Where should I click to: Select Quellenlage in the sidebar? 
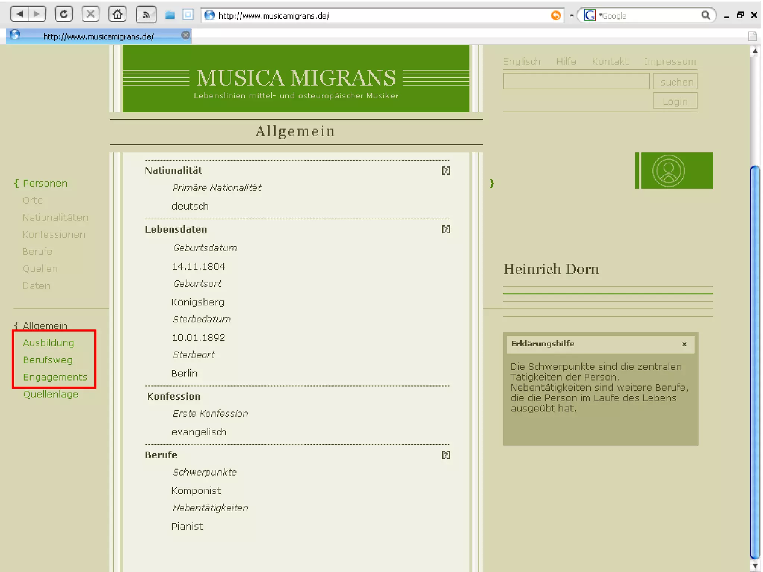point(51,394)
